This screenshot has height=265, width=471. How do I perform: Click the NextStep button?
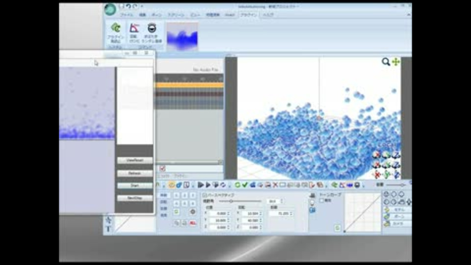pyautogui.click(x=134, y=198)
